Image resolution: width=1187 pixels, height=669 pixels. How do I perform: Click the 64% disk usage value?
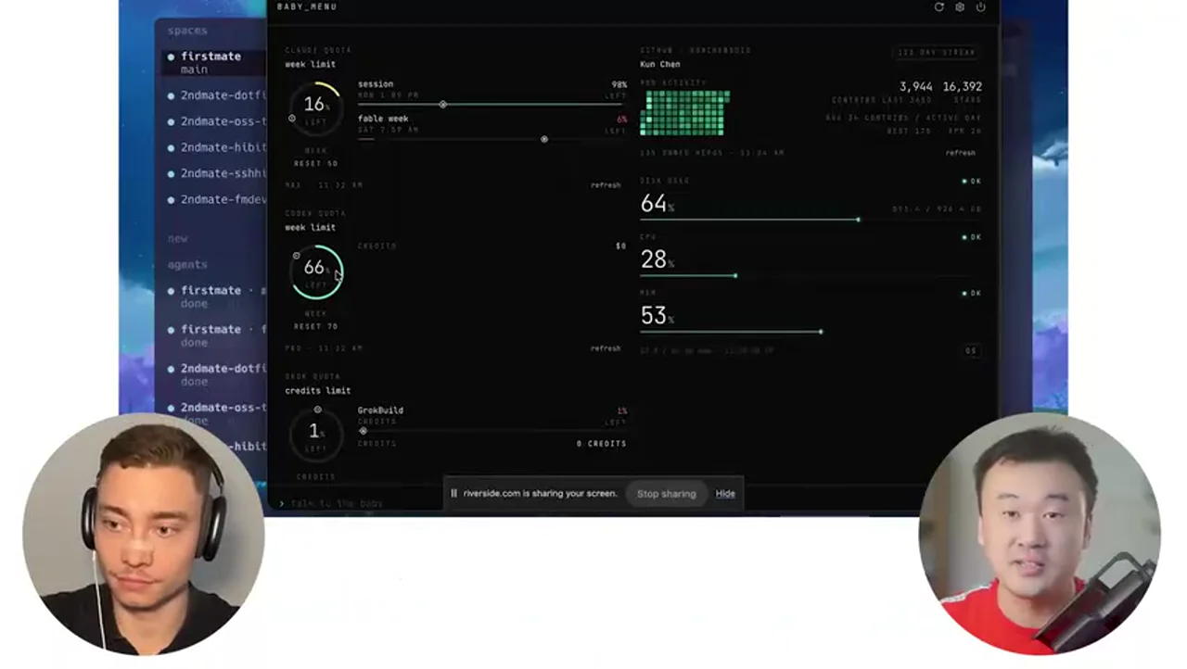point(657,204)
